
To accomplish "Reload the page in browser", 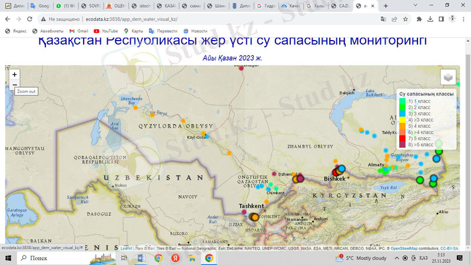I will pos(29,19).
